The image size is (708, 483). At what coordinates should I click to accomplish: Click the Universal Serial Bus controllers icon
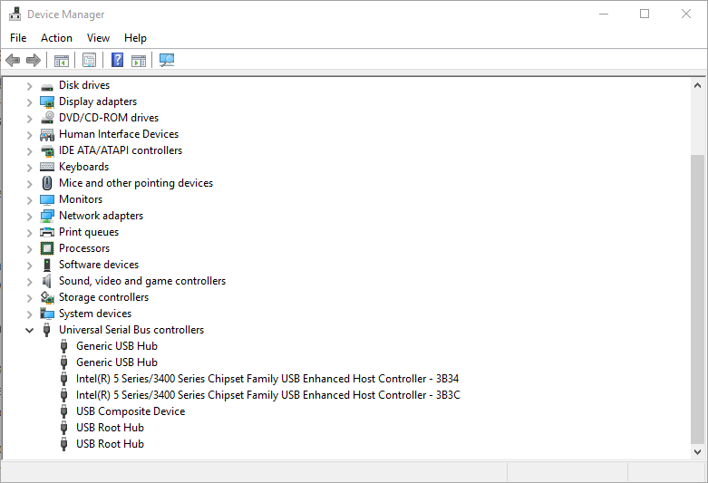[46, 330]
